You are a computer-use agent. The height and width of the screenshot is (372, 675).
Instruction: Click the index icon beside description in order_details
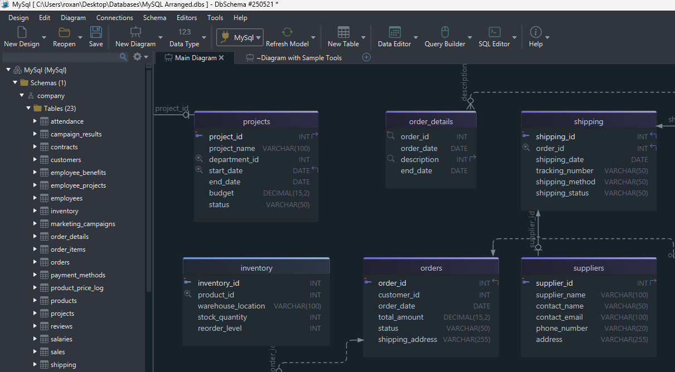click(x=391, y=159)
